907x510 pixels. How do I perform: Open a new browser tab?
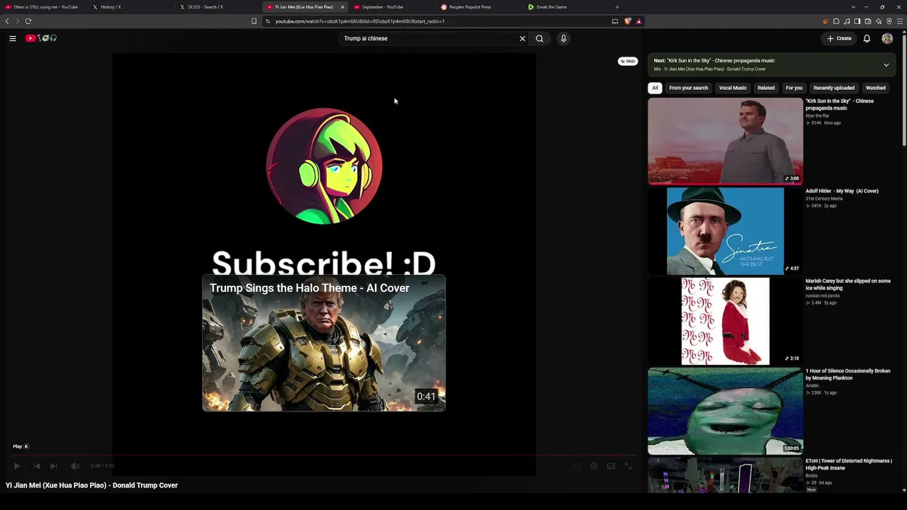[x=617, y=7]
